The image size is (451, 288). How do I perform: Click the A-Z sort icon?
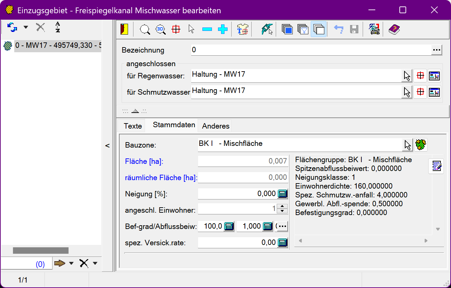pos(58,27)
